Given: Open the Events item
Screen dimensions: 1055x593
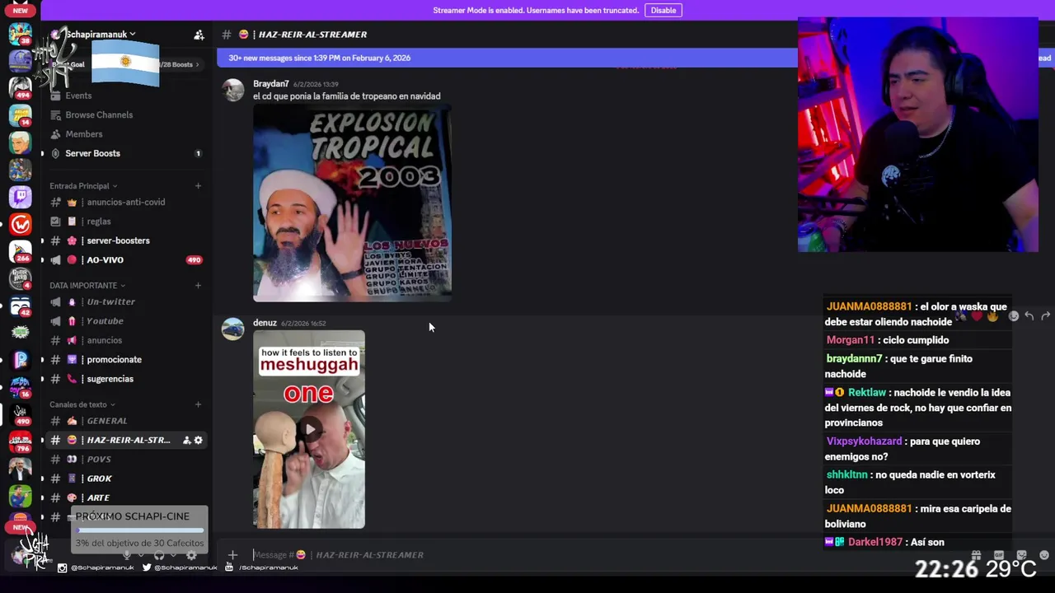Looking at the screenshot, I should 124,96.
